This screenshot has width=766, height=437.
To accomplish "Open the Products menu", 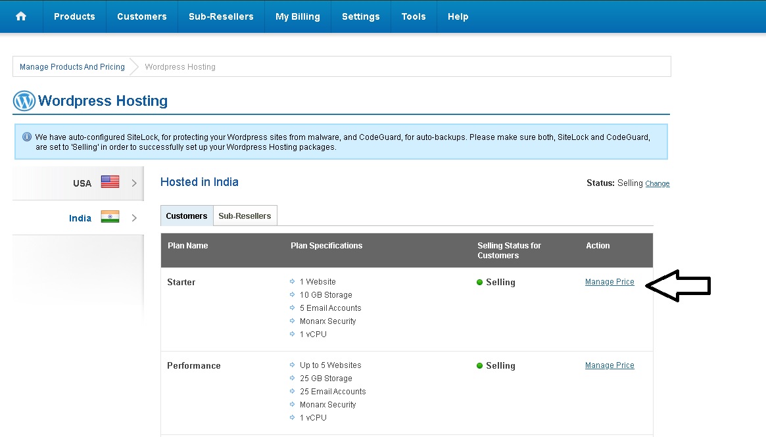I will tap(74, 16).
